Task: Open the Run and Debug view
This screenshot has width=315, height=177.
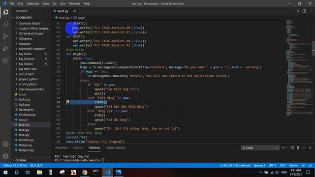Action: tap(5, 48)
